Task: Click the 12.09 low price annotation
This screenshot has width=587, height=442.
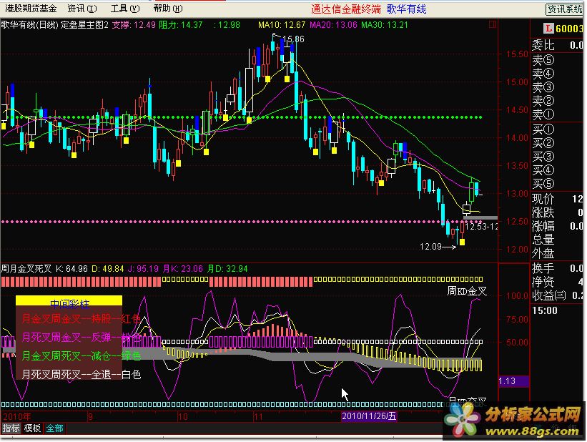Action: (430, 247)
